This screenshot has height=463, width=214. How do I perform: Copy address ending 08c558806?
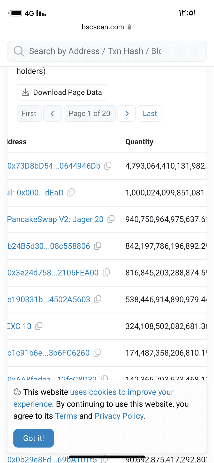[x=98, y=246]
